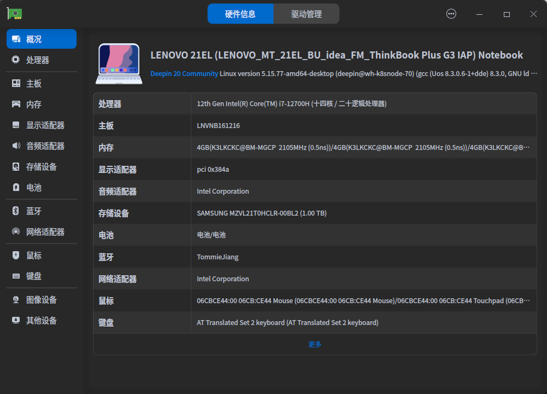The width and height of the screenshot is (547, 394).
Task: Select the 12th Gen Intel Core i7-12700H text
Action: [x=292, y=103]
